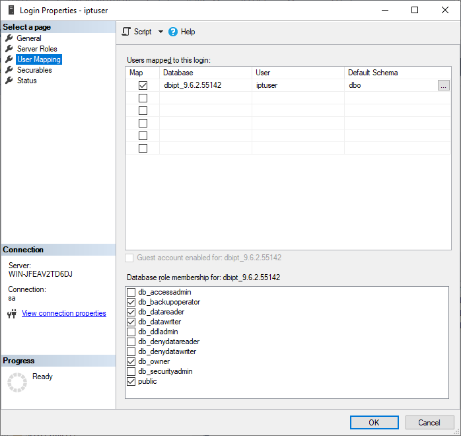The width and height of the screenshot is (461, 436).
Task: Go to the Securables page
Action: (34, 70)
